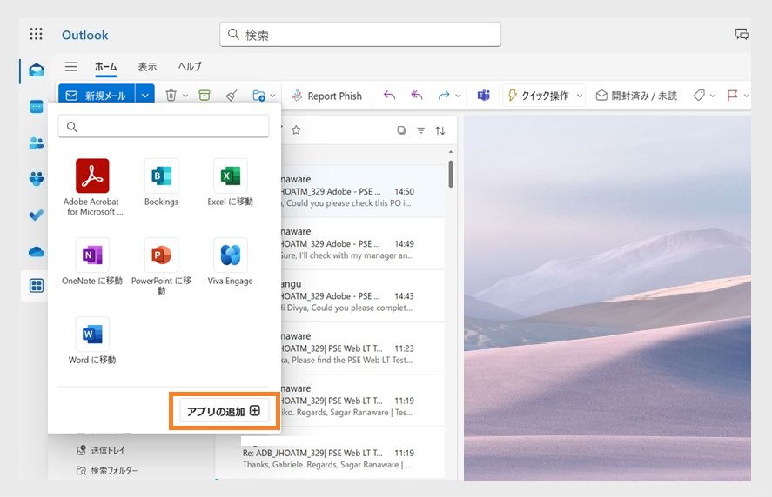This screenshot has height=497, width=772.
Task: Expand the Flag options chevron
Action: pyautogui.click(x=747, y=96)
